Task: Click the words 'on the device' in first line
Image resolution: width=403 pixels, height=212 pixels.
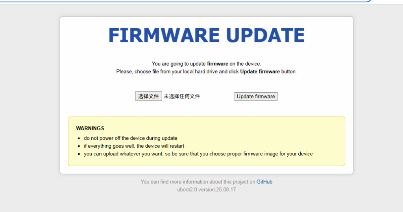Action: pos(245,64)
